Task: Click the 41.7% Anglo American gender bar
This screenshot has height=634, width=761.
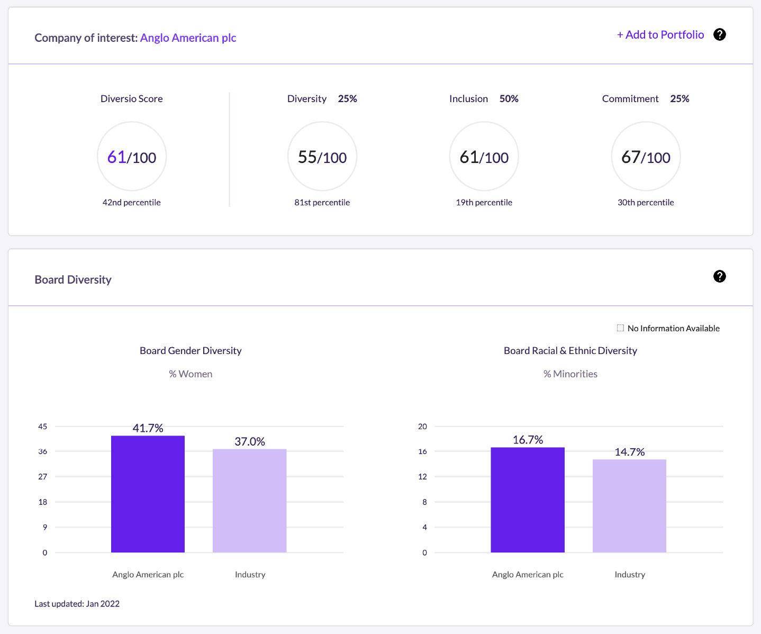Action: [x=148, y=494]
